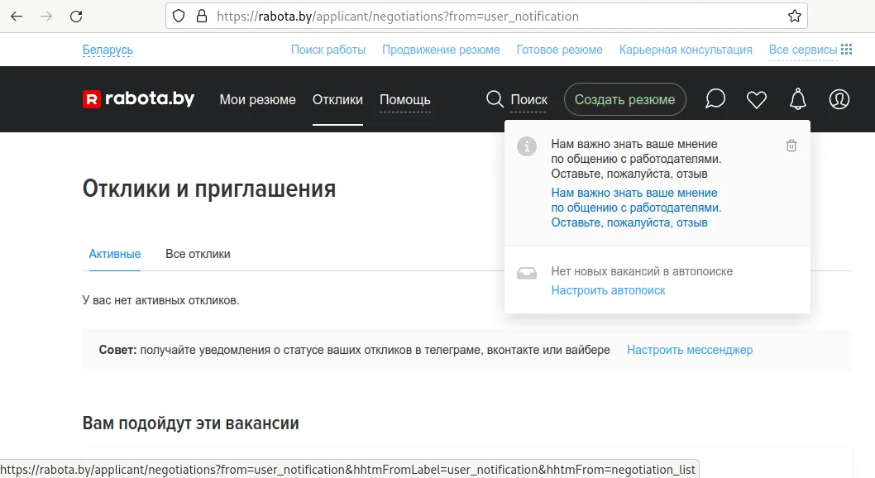This screenshot has width=875, height=478.
Task: Open the Все сервисы grid icon
Action: coord(847,49)
